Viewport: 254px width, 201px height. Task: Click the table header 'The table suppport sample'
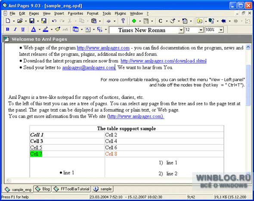(127, 128)
